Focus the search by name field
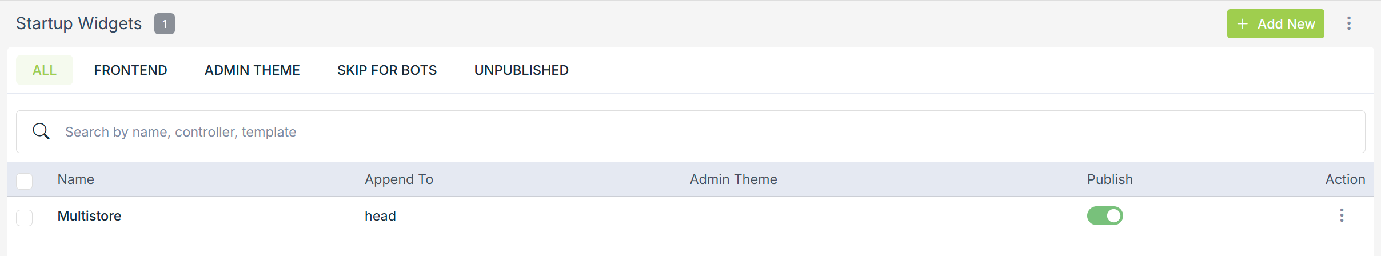1381x256 pixels. (686, 132)
